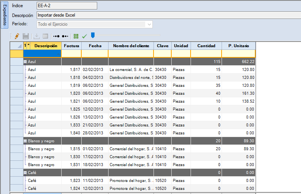Open the Período dropdown list
The image size is (301, 194).
pyautogui.click(x=149, y=25)
